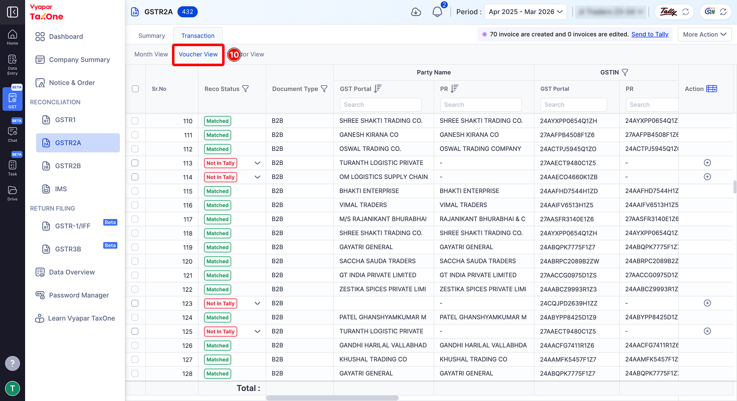Click add icon for row 113
The height and width of the screenshot is (401, 737).
point(707,163)
